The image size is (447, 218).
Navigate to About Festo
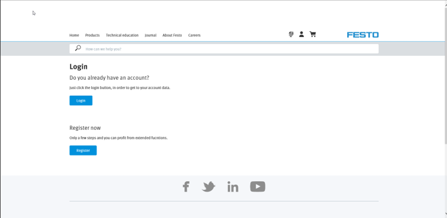click(x=172, y=35)
